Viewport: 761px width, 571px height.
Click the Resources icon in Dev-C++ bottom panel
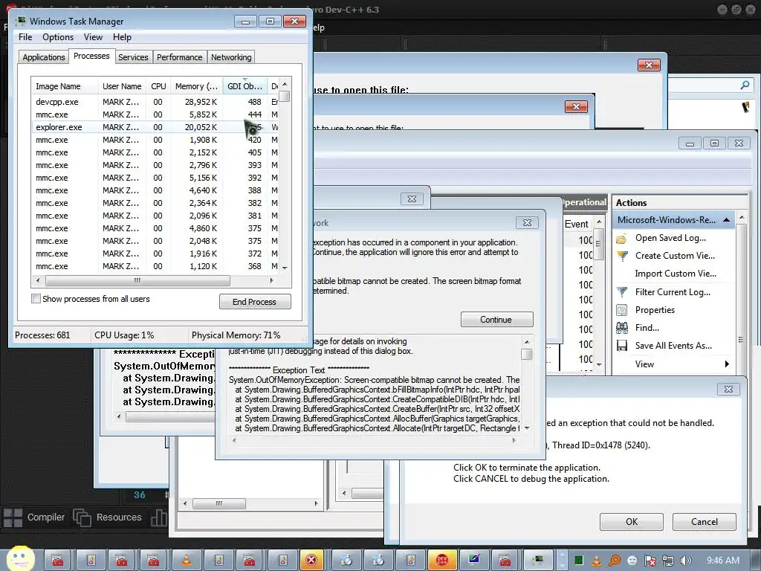(82, 517)
